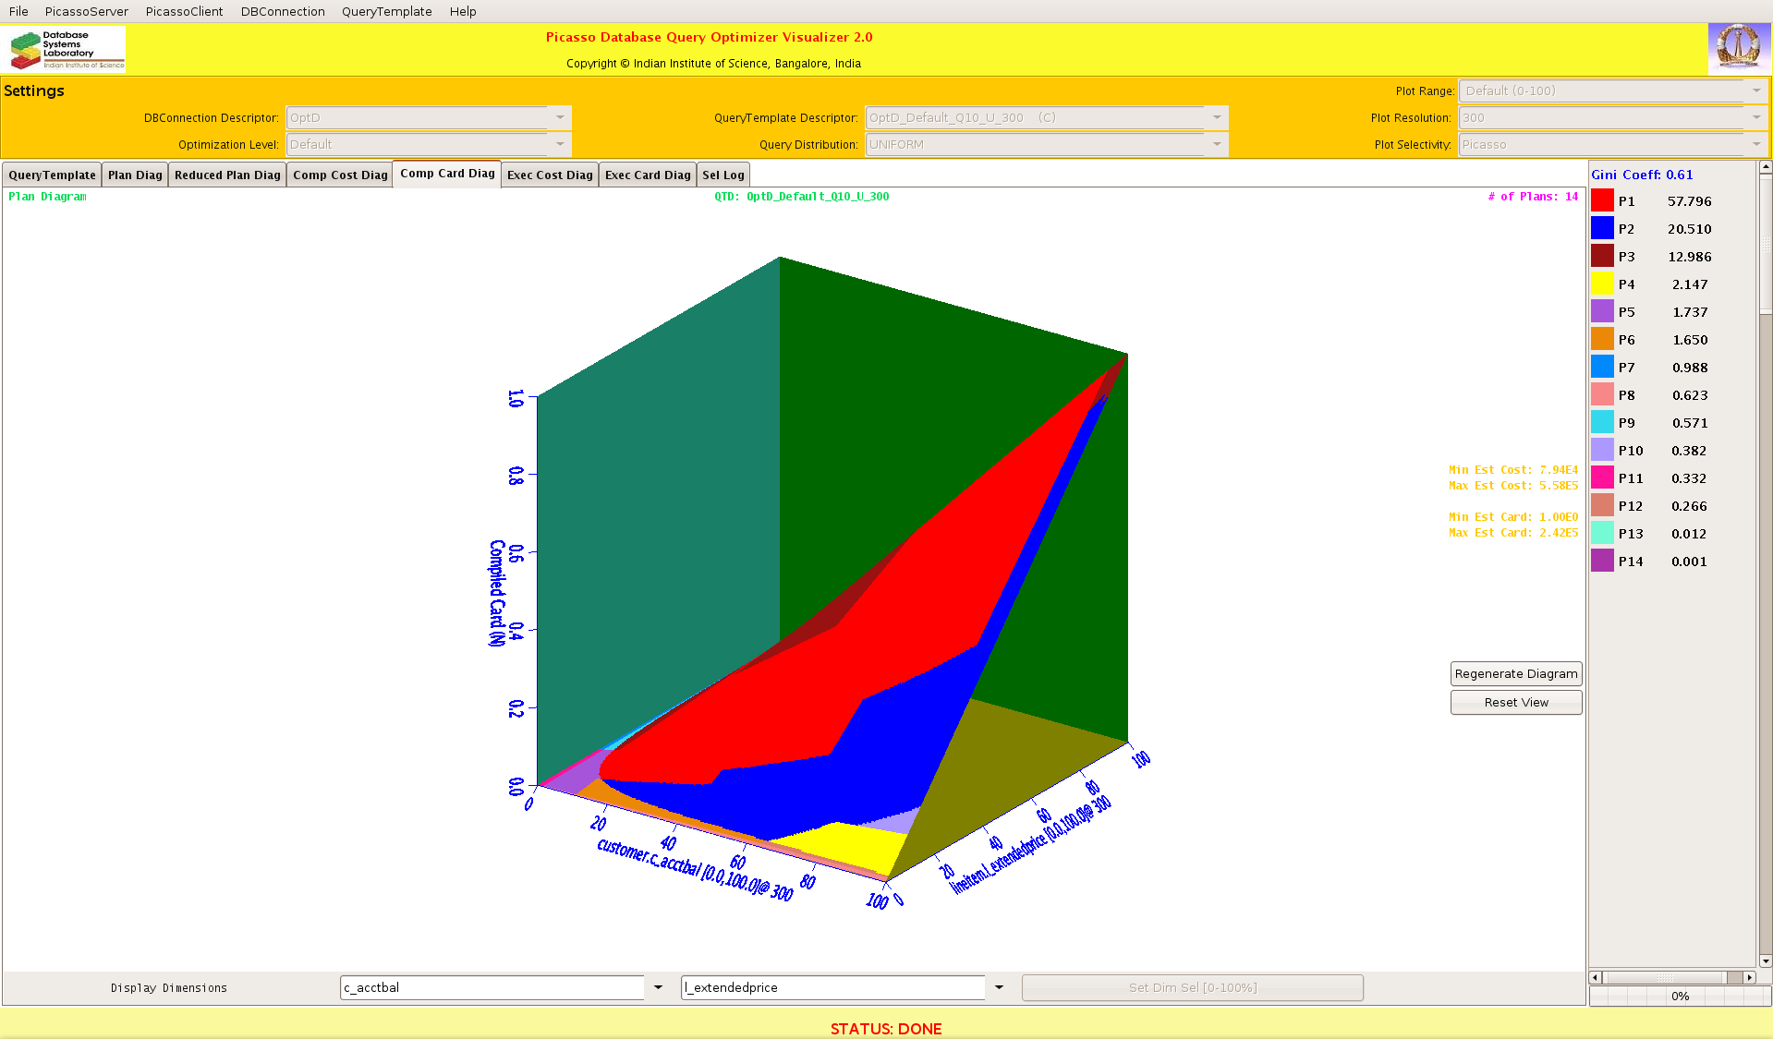This screenshot has height=1039, width=1773.
Task: Click the Database Systems Laboratory logo
Action: (67, 49)
